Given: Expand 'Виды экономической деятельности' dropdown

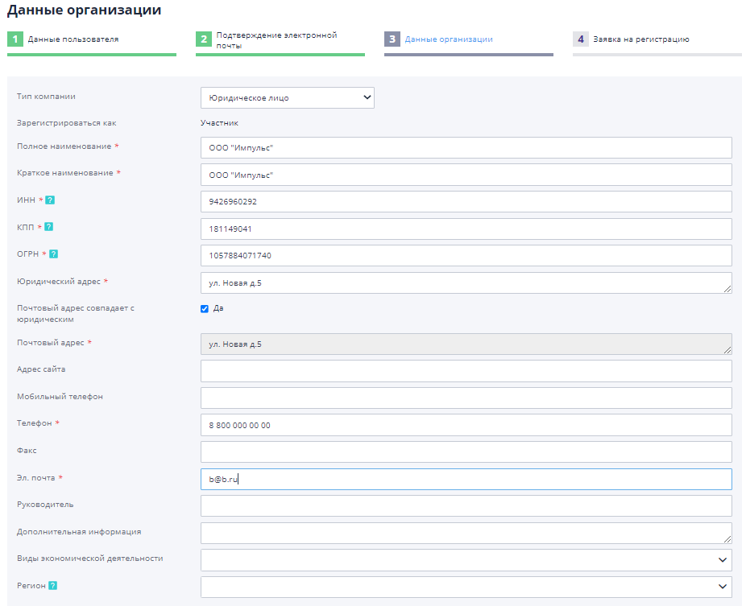Looking at the screenshot, I should click(465, 558).
